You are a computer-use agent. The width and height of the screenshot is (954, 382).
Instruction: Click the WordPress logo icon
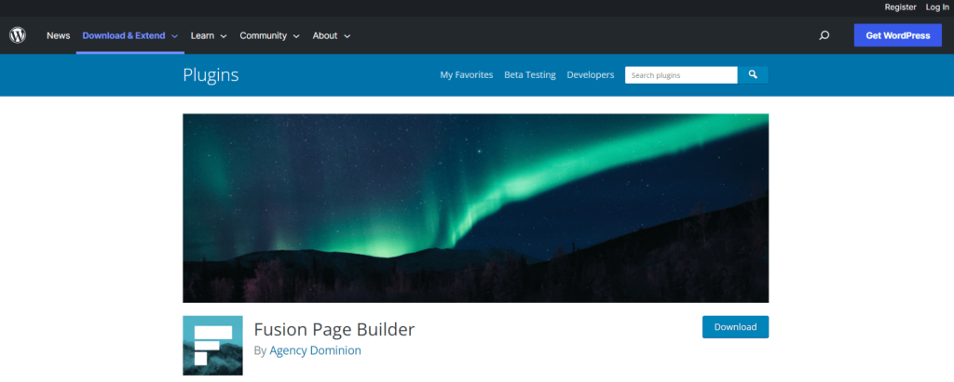click(18, 35)
